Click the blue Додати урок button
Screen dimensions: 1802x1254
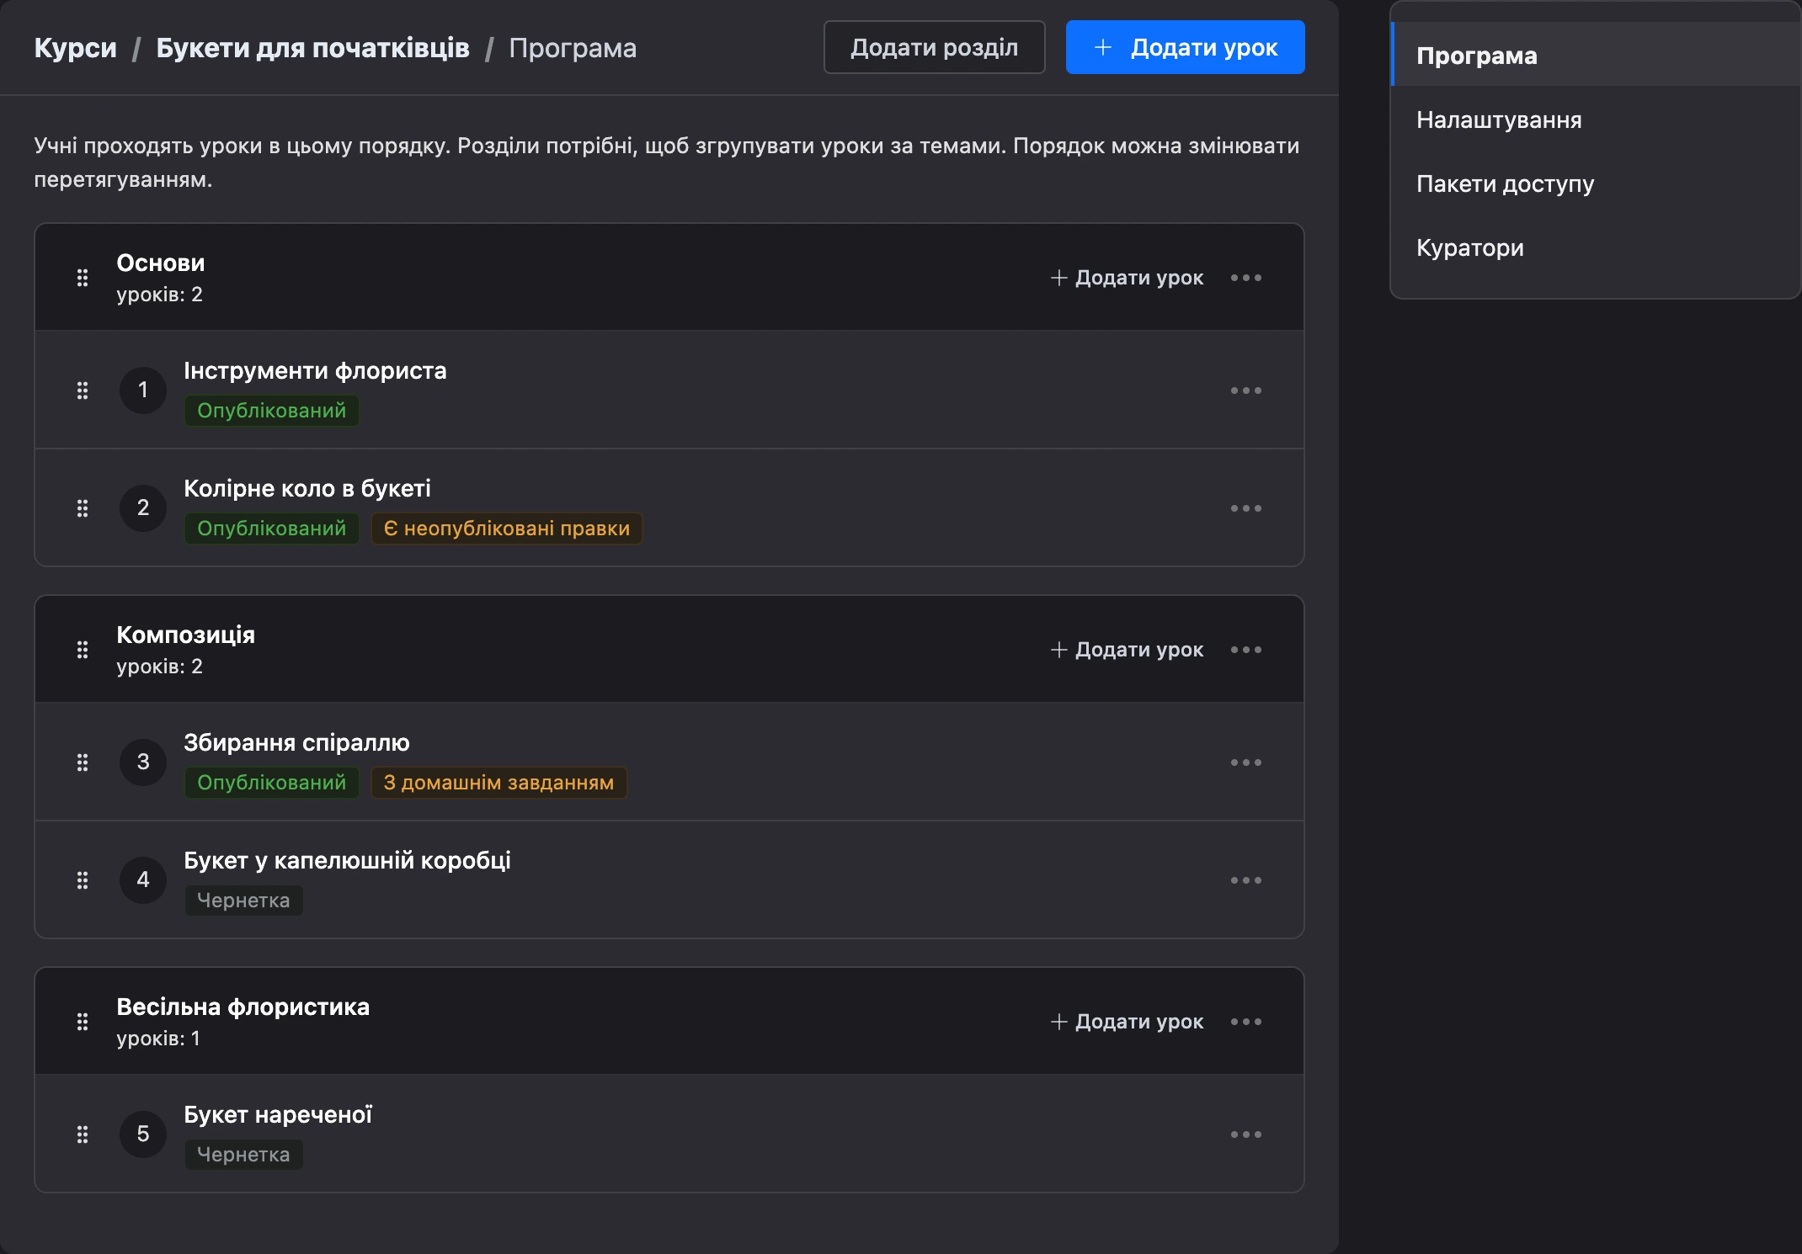pyautogui.click(x=1185, y=47)
